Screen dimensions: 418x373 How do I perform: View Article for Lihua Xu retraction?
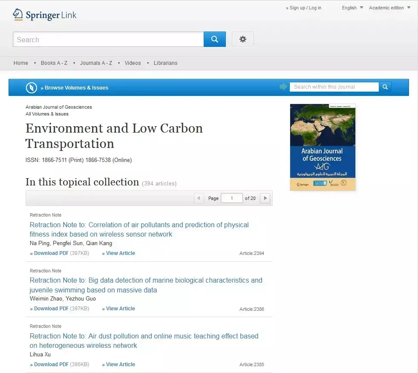click(x=120, y=364)
